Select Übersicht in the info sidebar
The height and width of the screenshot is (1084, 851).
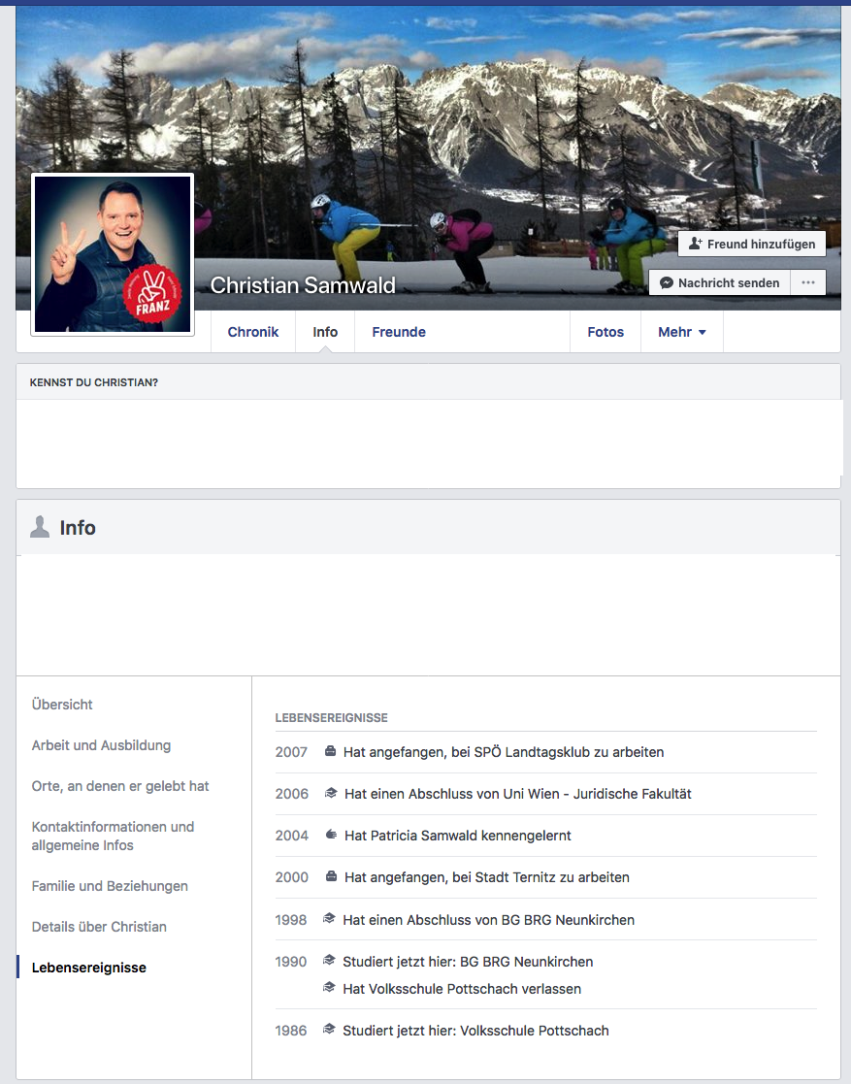click(x=61, y=705)
